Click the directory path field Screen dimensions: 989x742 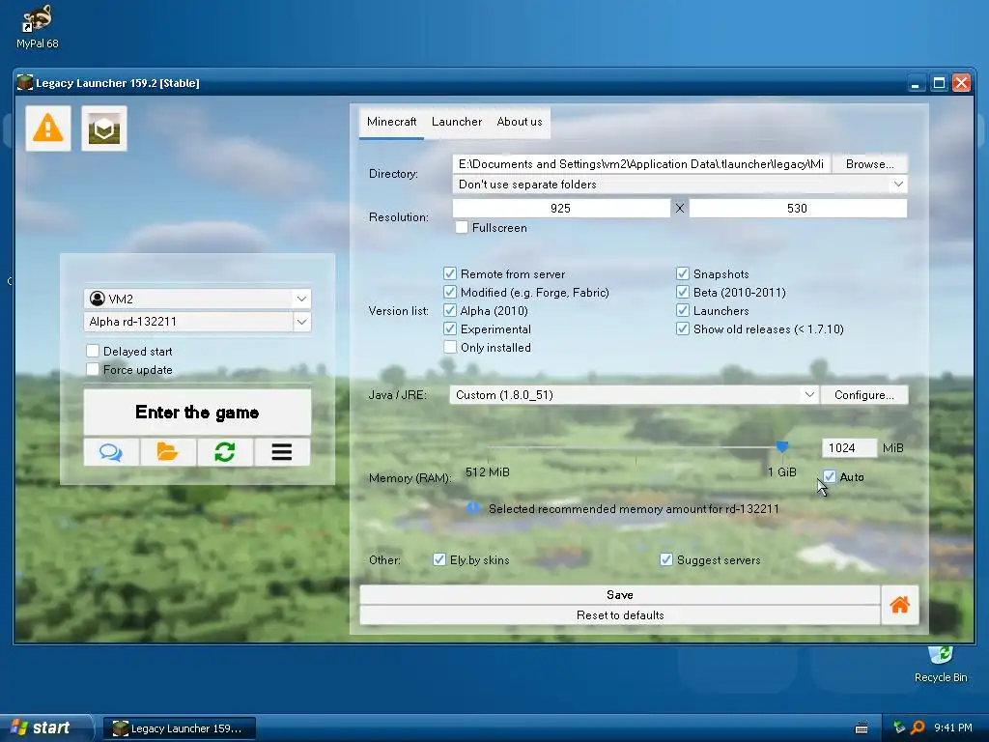click(641, 164)
